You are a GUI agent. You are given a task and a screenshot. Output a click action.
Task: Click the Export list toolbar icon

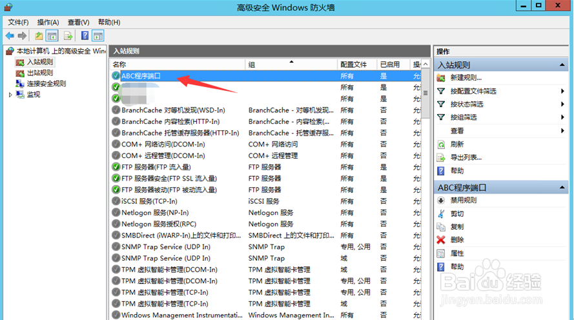tap(68, 36)
